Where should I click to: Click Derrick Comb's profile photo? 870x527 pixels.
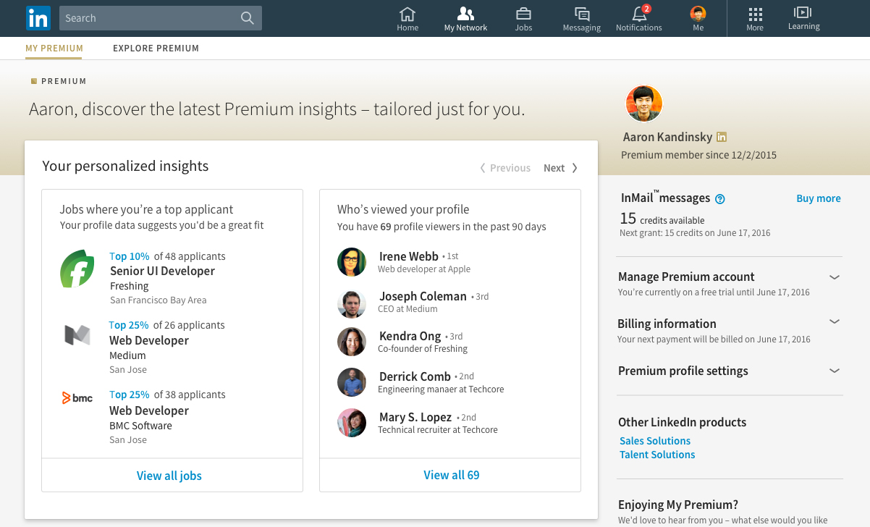pyautogui.click(x=352, y=381)
